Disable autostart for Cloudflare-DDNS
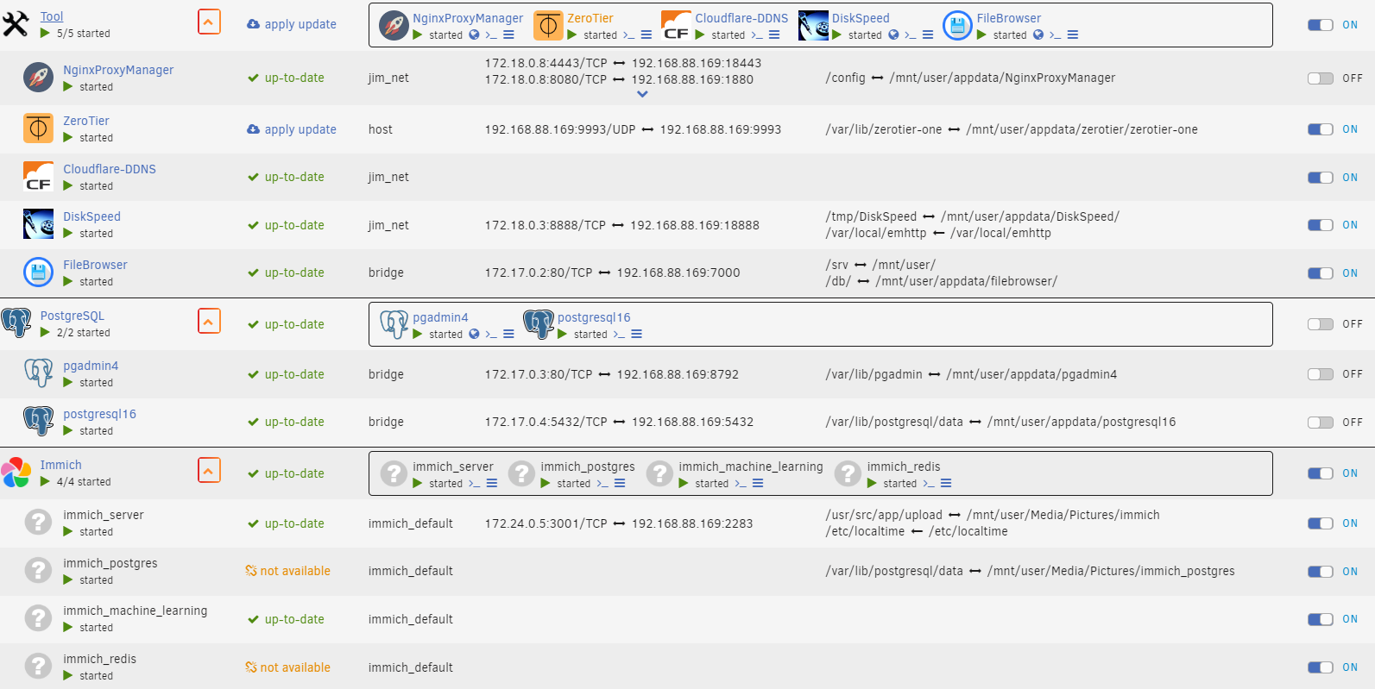1375x689 pixels. [x=1321, y=178]
